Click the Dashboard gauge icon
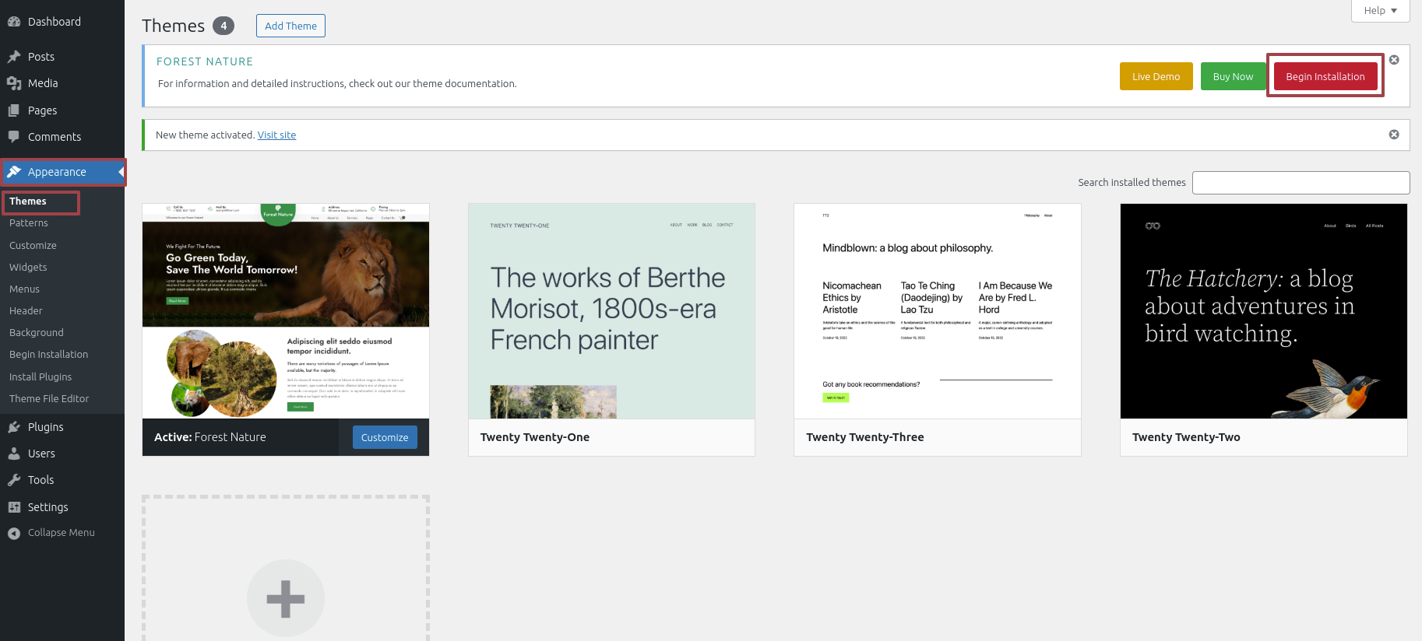1422x641 pixels. click(14, 22)
